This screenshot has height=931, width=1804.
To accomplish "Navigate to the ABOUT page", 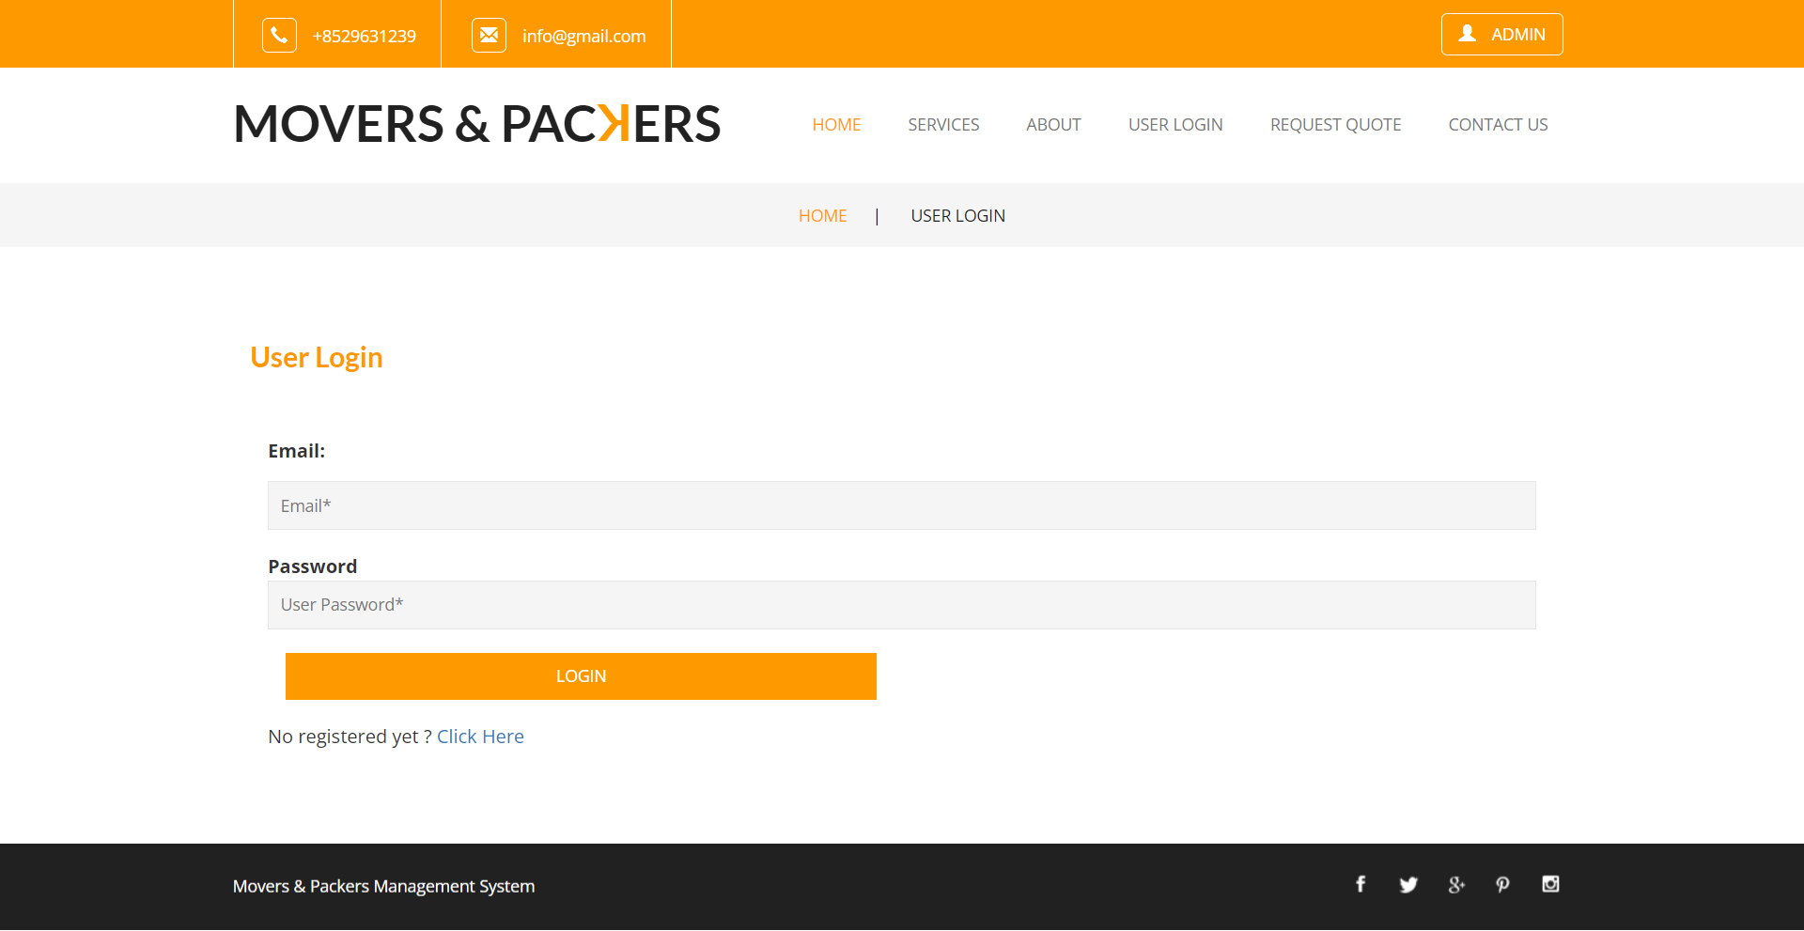I will (1053, 124).
